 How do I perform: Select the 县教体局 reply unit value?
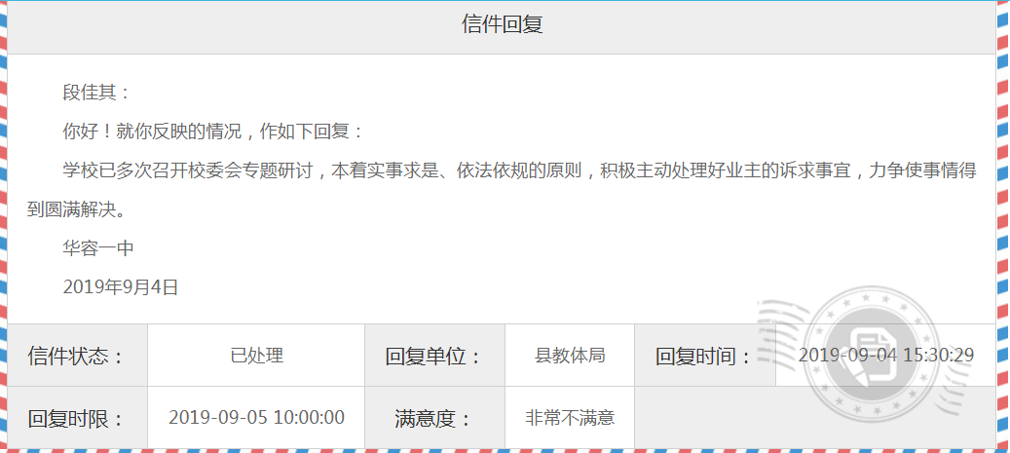click(x=570, y=356)
